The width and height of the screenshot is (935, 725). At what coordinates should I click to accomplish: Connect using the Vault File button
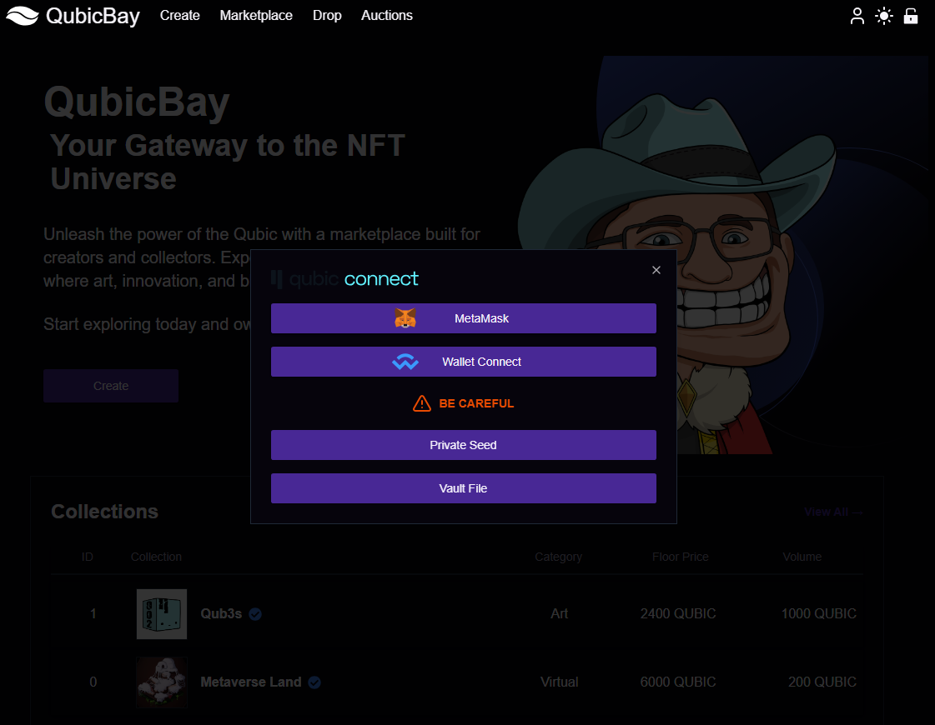point(463,488)
